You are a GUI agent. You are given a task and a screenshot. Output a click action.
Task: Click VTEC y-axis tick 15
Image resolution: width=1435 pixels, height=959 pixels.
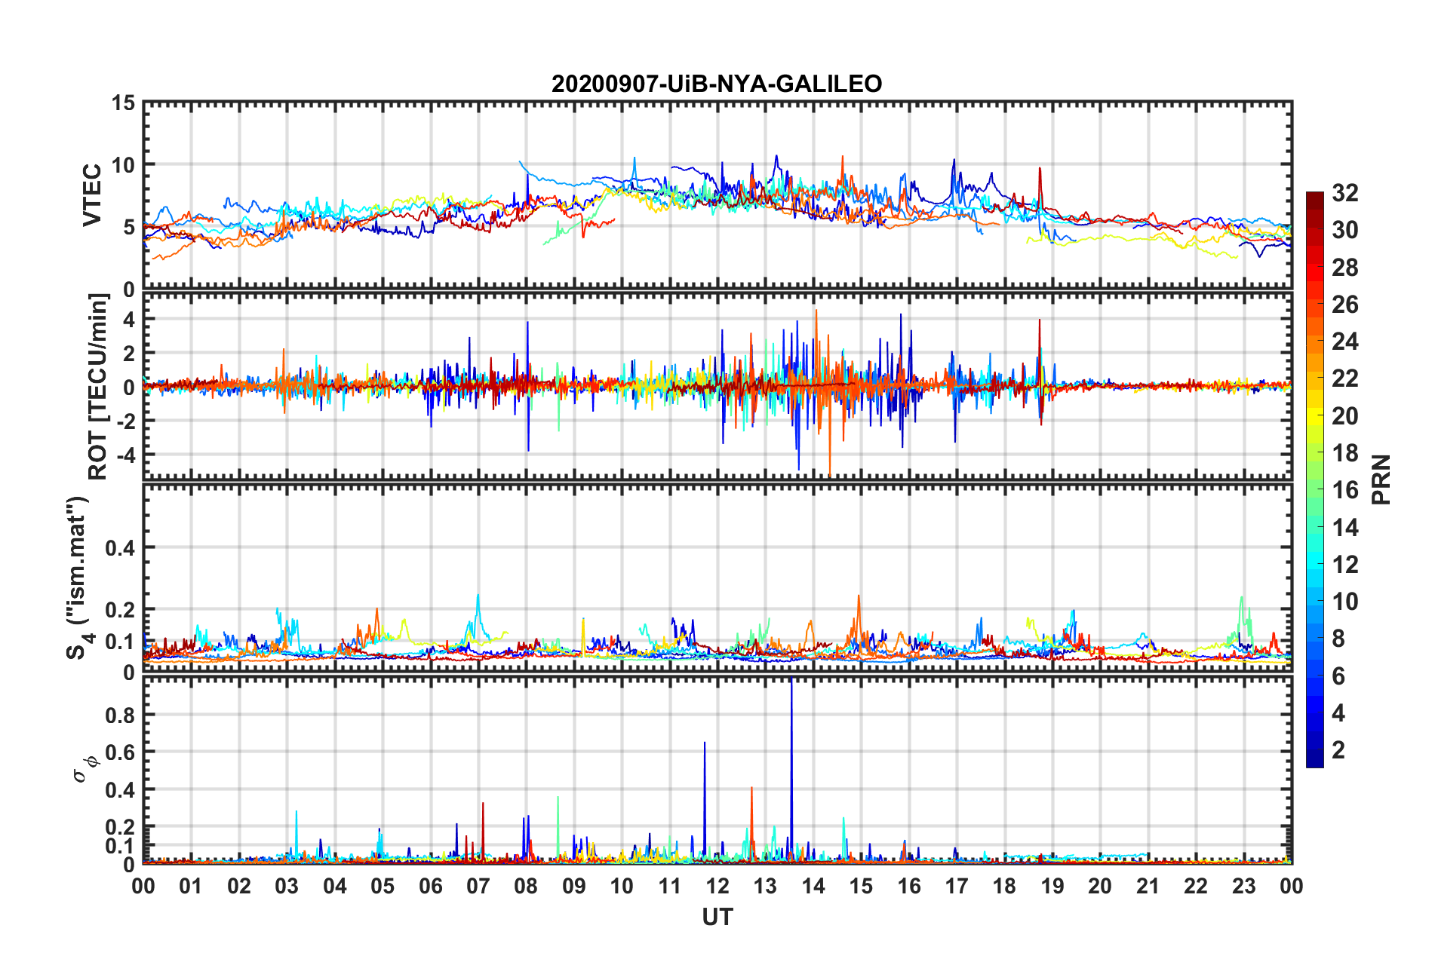(123, 103)
